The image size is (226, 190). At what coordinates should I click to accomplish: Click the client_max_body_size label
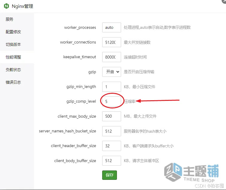point(77,116)
